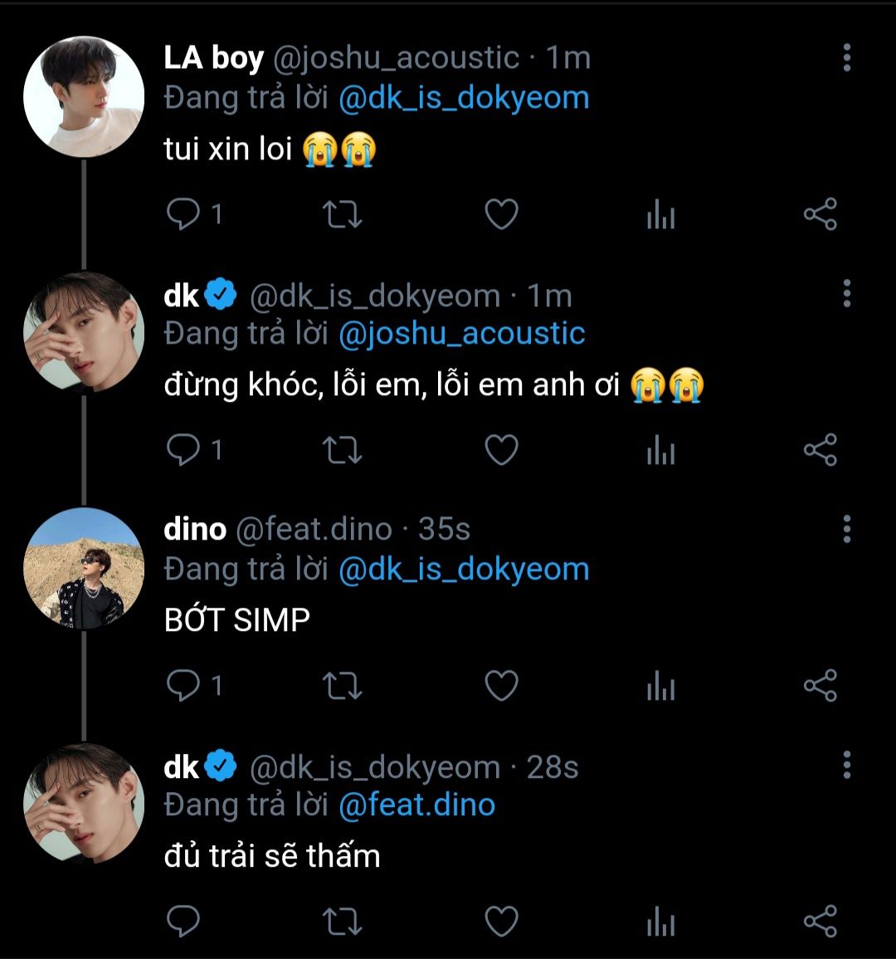The width and height of the screenshot is (896, 959).
Task: Open more options on dino's tweet
Action: tap(846, 528)
